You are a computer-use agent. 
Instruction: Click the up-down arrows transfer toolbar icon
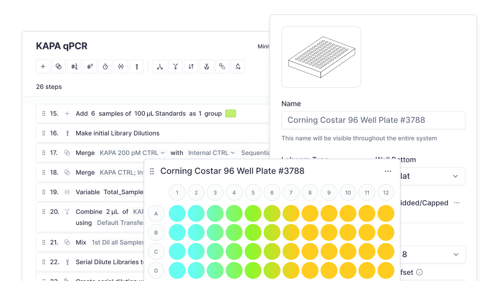pyautogui.click(x=191, y=67)
